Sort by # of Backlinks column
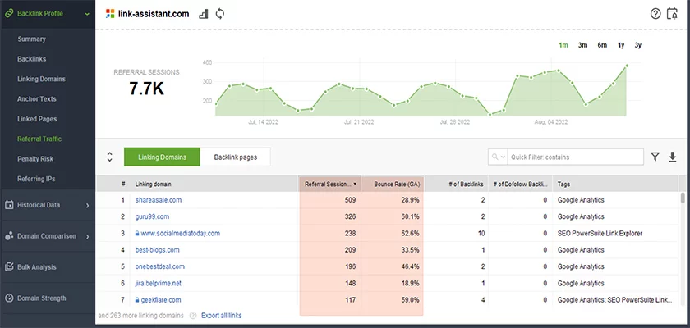 [457, 184]
